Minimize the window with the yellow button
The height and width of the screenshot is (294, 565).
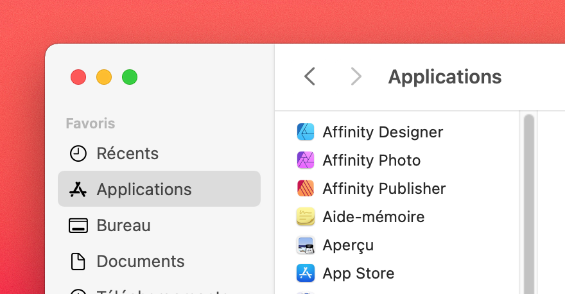click(x=104, y=78)
